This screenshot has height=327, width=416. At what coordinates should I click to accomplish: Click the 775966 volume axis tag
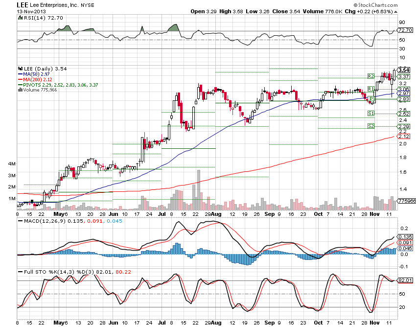406,201
